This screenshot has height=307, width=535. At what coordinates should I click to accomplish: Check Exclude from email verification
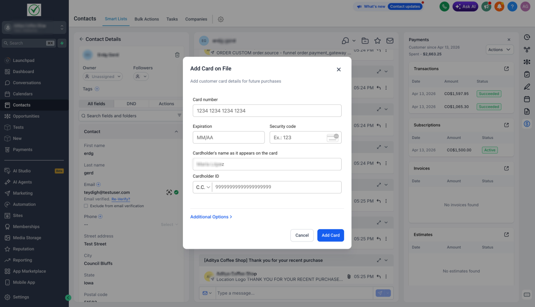pyautogui.click(x=86, y=206)
